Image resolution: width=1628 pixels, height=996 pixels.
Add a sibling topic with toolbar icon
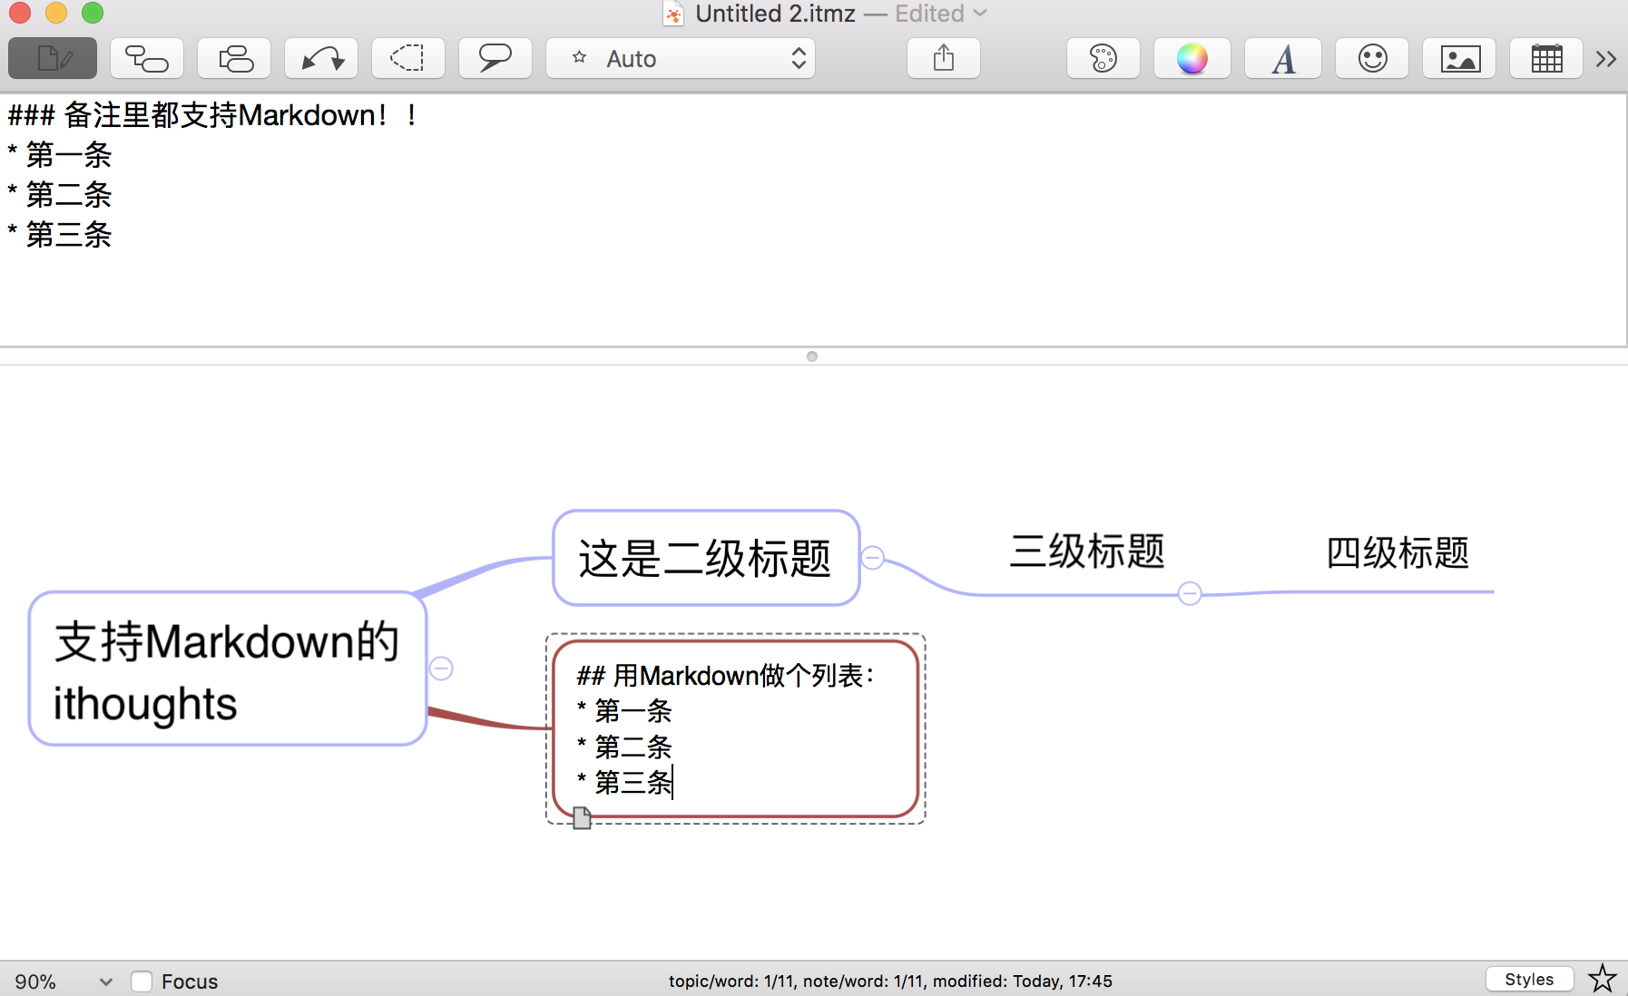[x=234, y=59]
